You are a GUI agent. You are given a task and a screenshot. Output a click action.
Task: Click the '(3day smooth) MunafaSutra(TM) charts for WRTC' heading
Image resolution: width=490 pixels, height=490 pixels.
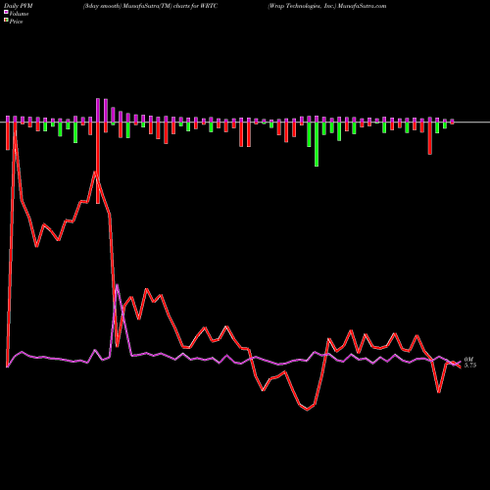point(150,6)
